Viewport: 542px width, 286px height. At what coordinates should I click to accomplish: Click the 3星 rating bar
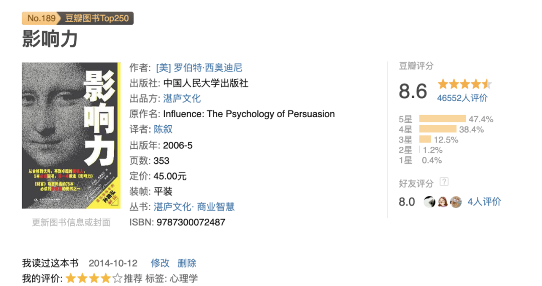pos(425,139)
